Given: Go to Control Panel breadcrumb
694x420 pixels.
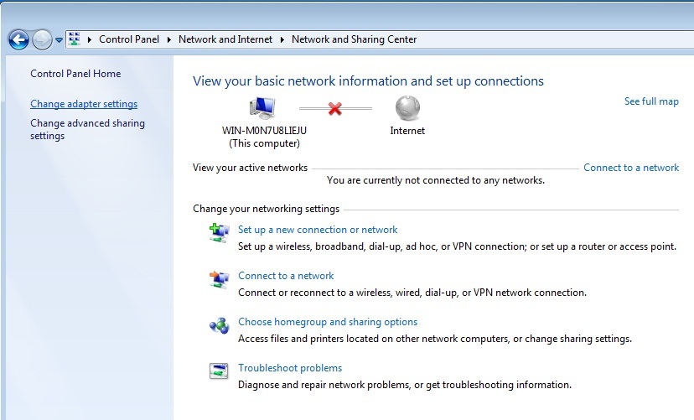Looking at the screenshot, I should [x=129, y=39].
